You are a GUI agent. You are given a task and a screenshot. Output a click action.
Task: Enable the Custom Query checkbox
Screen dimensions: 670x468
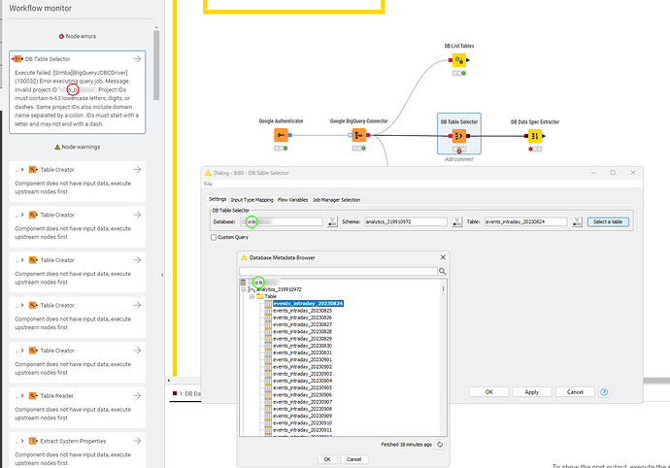click(x=215, y=237)
